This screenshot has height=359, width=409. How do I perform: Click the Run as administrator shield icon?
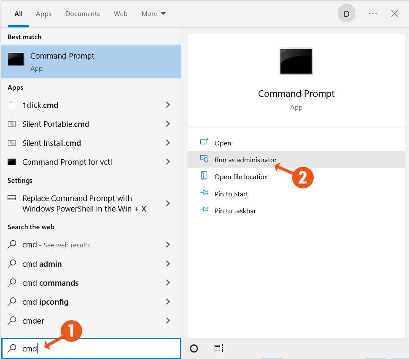(204, 159)
